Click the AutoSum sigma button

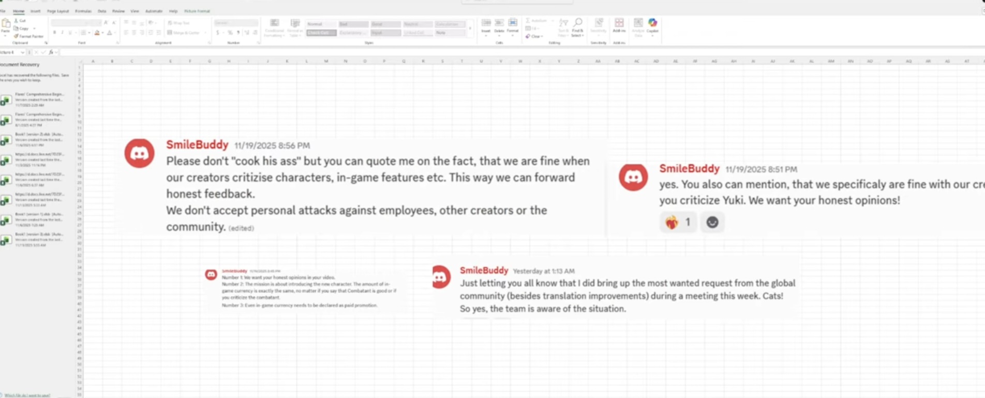pyautogui.click(x=536, y=21)
